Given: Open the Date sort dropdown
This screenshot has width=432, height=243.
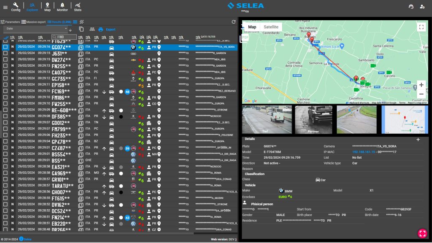Looking at the screenshot, I should click(x=35, y=29).
